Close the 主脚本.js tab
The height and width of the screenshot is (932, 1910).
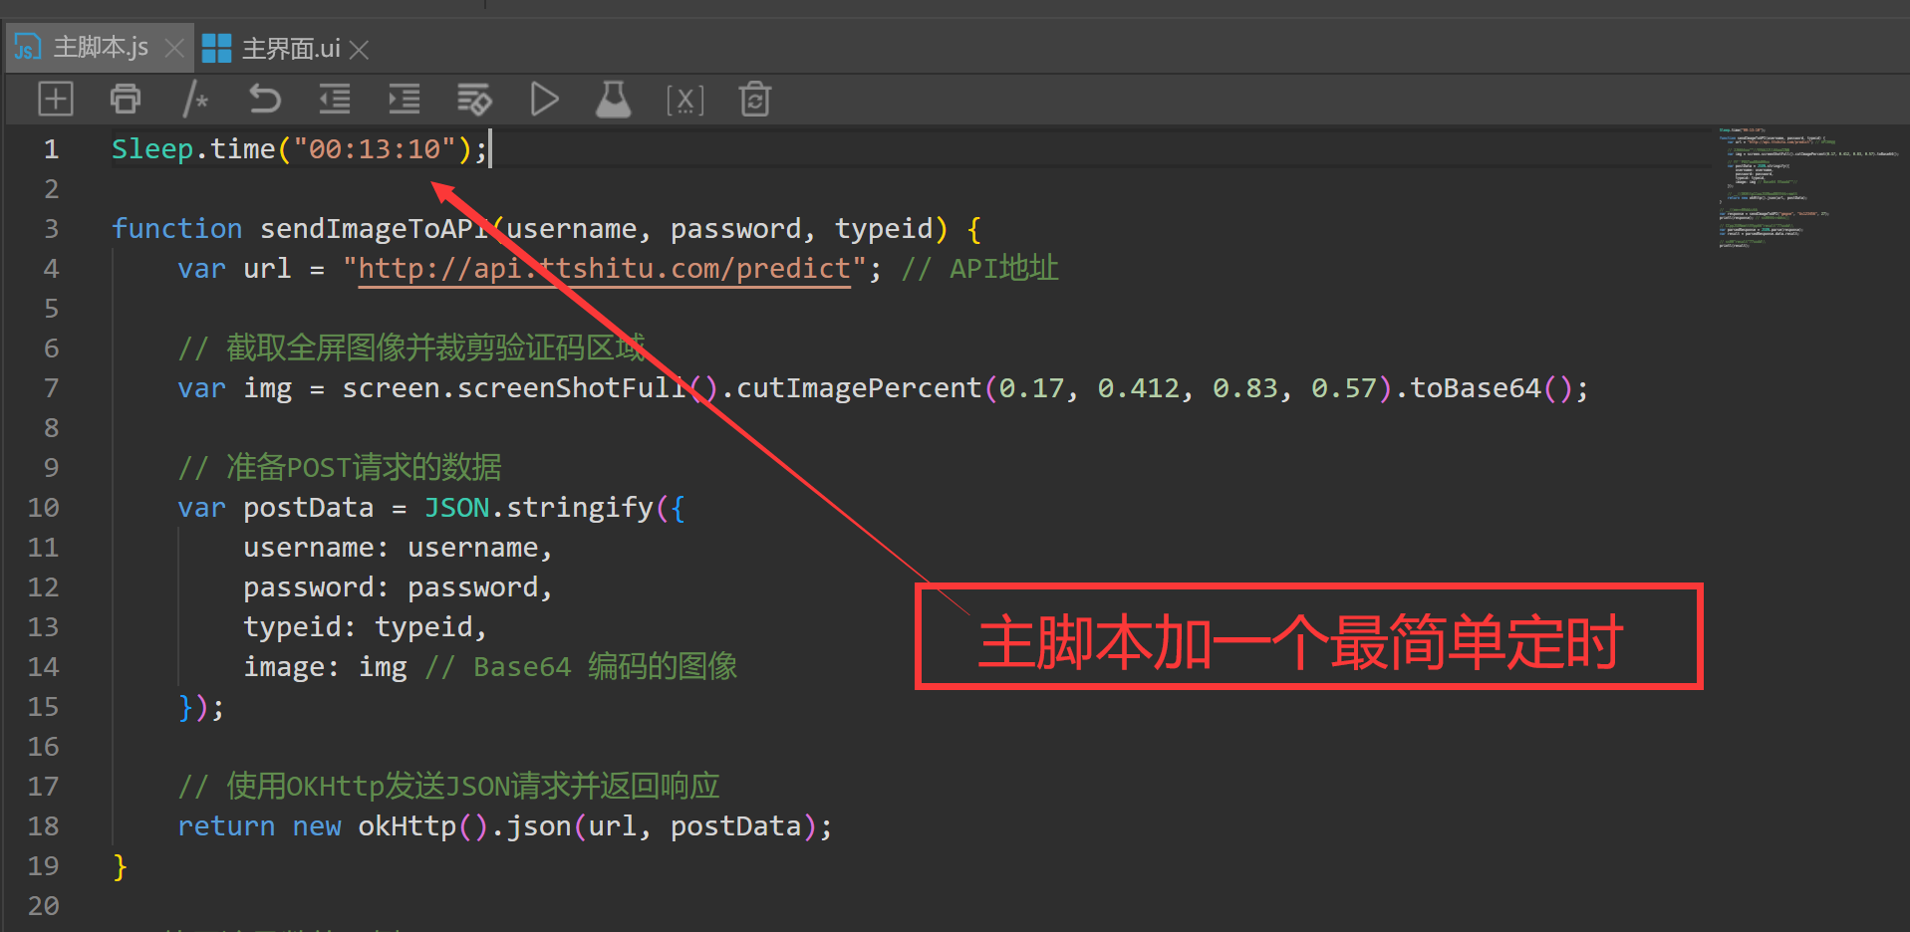tap(174, 48)
